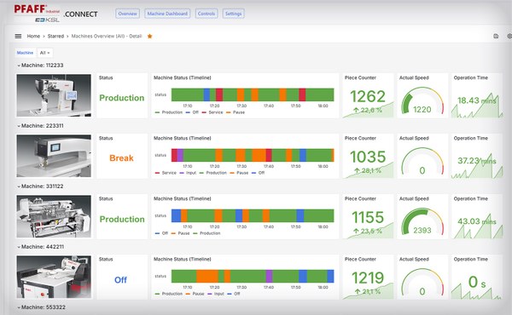512x315 pixels.
Task: Collapse the Machine: 112233 row
Action: pos(40,66)
